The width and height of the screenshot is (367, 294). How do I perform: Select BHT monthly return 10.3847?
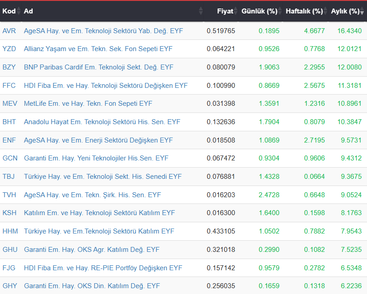click(350, 122)
